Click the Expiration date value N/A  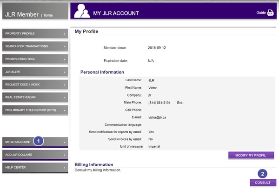point(151,61)
